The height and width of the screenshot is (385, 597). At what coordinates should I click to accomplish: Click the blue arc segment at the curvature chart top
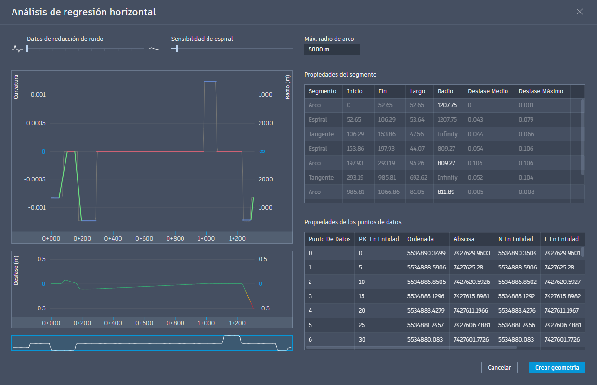pyautogui.click(x=210, y=82)
